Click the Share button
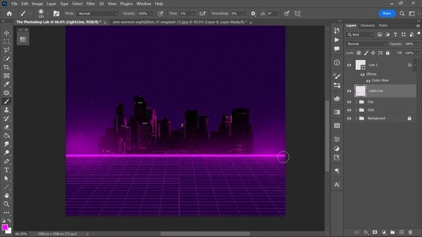This screenshot has width=422, height=237. (387, 13)
